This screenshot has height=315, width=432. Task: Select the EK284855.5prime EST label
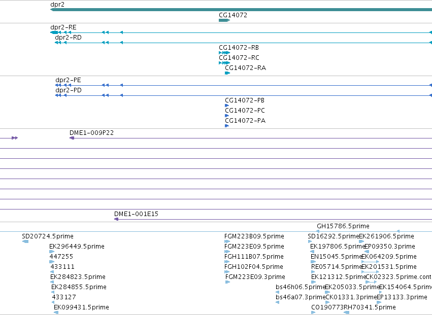pyautogui.click(x=79, y=287)
